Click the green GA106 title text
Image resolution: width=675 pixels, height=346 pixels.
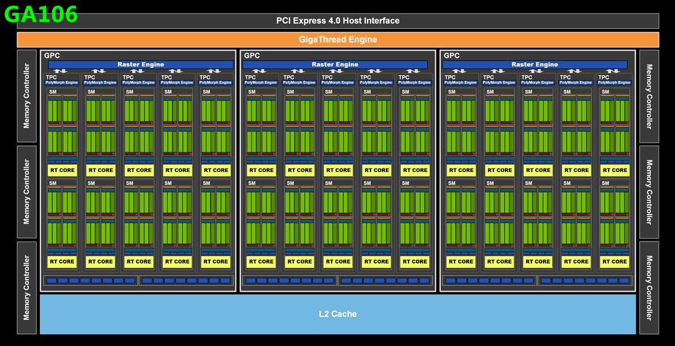coord(40,14)
